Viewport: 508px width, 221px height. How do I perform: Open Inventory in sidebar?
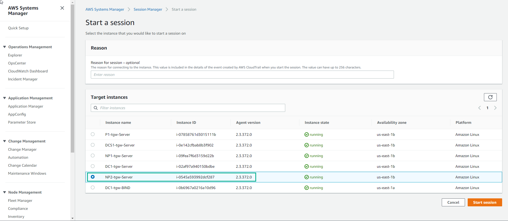[x=16, y=216]
